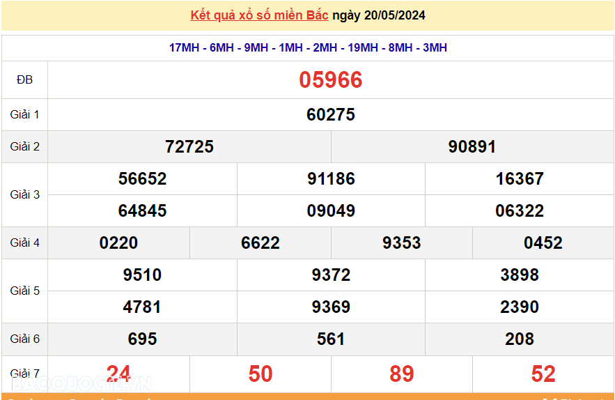Select third prize number 91186
This screenshot has height=400, width=615.
[331, 178]
